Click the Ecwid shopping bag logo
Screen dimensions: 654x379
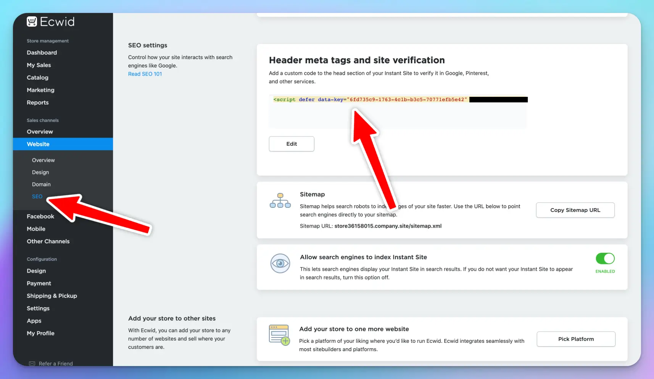tap(32, 21)
